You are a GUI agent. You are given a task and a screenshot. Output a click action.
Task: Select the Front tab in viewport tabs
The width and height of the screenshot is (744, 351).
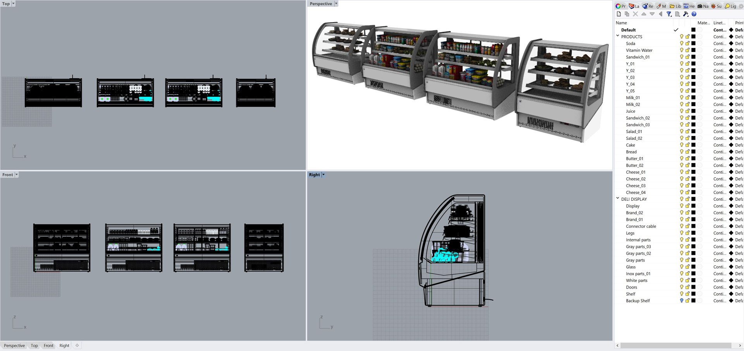pyautogui.click(x=48, y=346)
